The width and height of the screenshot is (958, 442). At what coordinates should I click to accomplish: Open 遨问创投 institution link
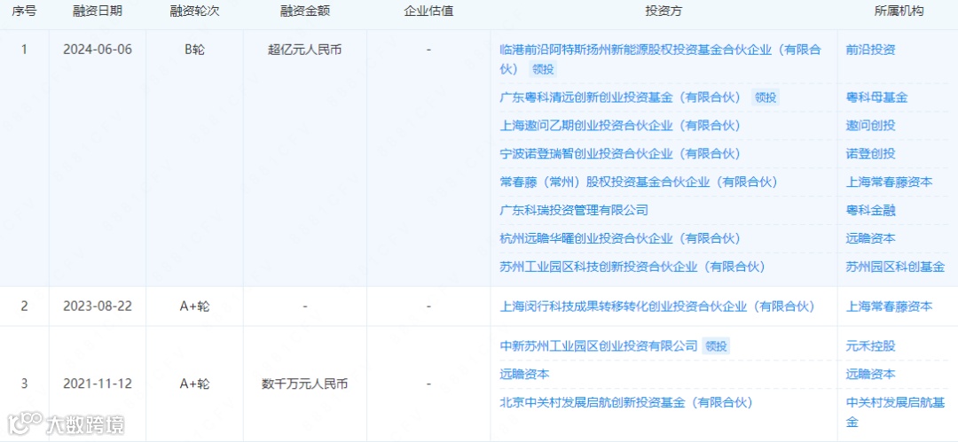click(x=871, y=125)
